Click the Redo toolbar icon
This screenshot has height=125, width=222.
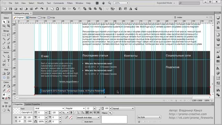(42, 9)
